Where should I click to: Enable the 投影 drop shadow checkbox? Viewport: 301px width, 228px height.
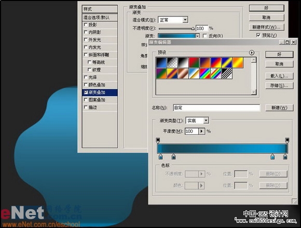coord(86,24)
